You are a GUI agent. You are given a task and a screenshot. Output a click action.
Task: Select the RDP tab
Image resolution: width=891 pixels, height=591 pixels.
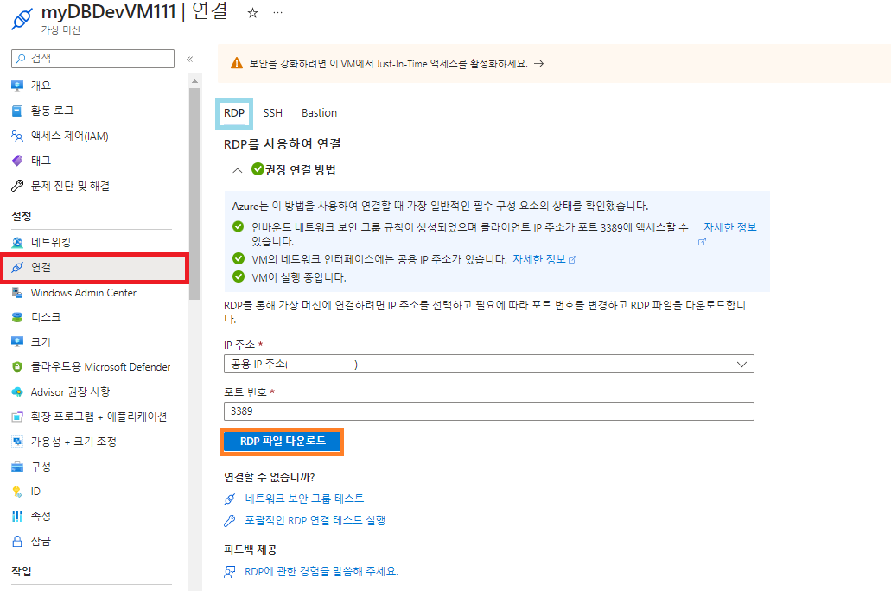tap(234, 113)
